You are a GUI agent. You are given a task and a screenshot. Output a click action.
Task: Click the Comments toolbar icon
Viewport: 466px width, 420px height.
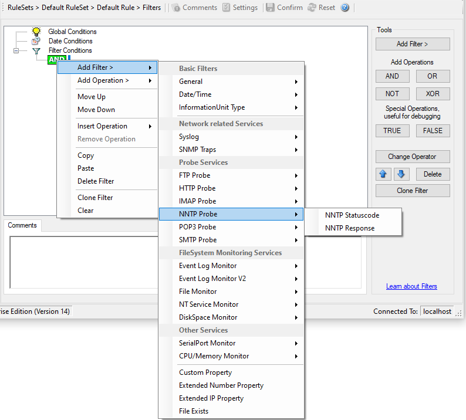pos(175,8)
